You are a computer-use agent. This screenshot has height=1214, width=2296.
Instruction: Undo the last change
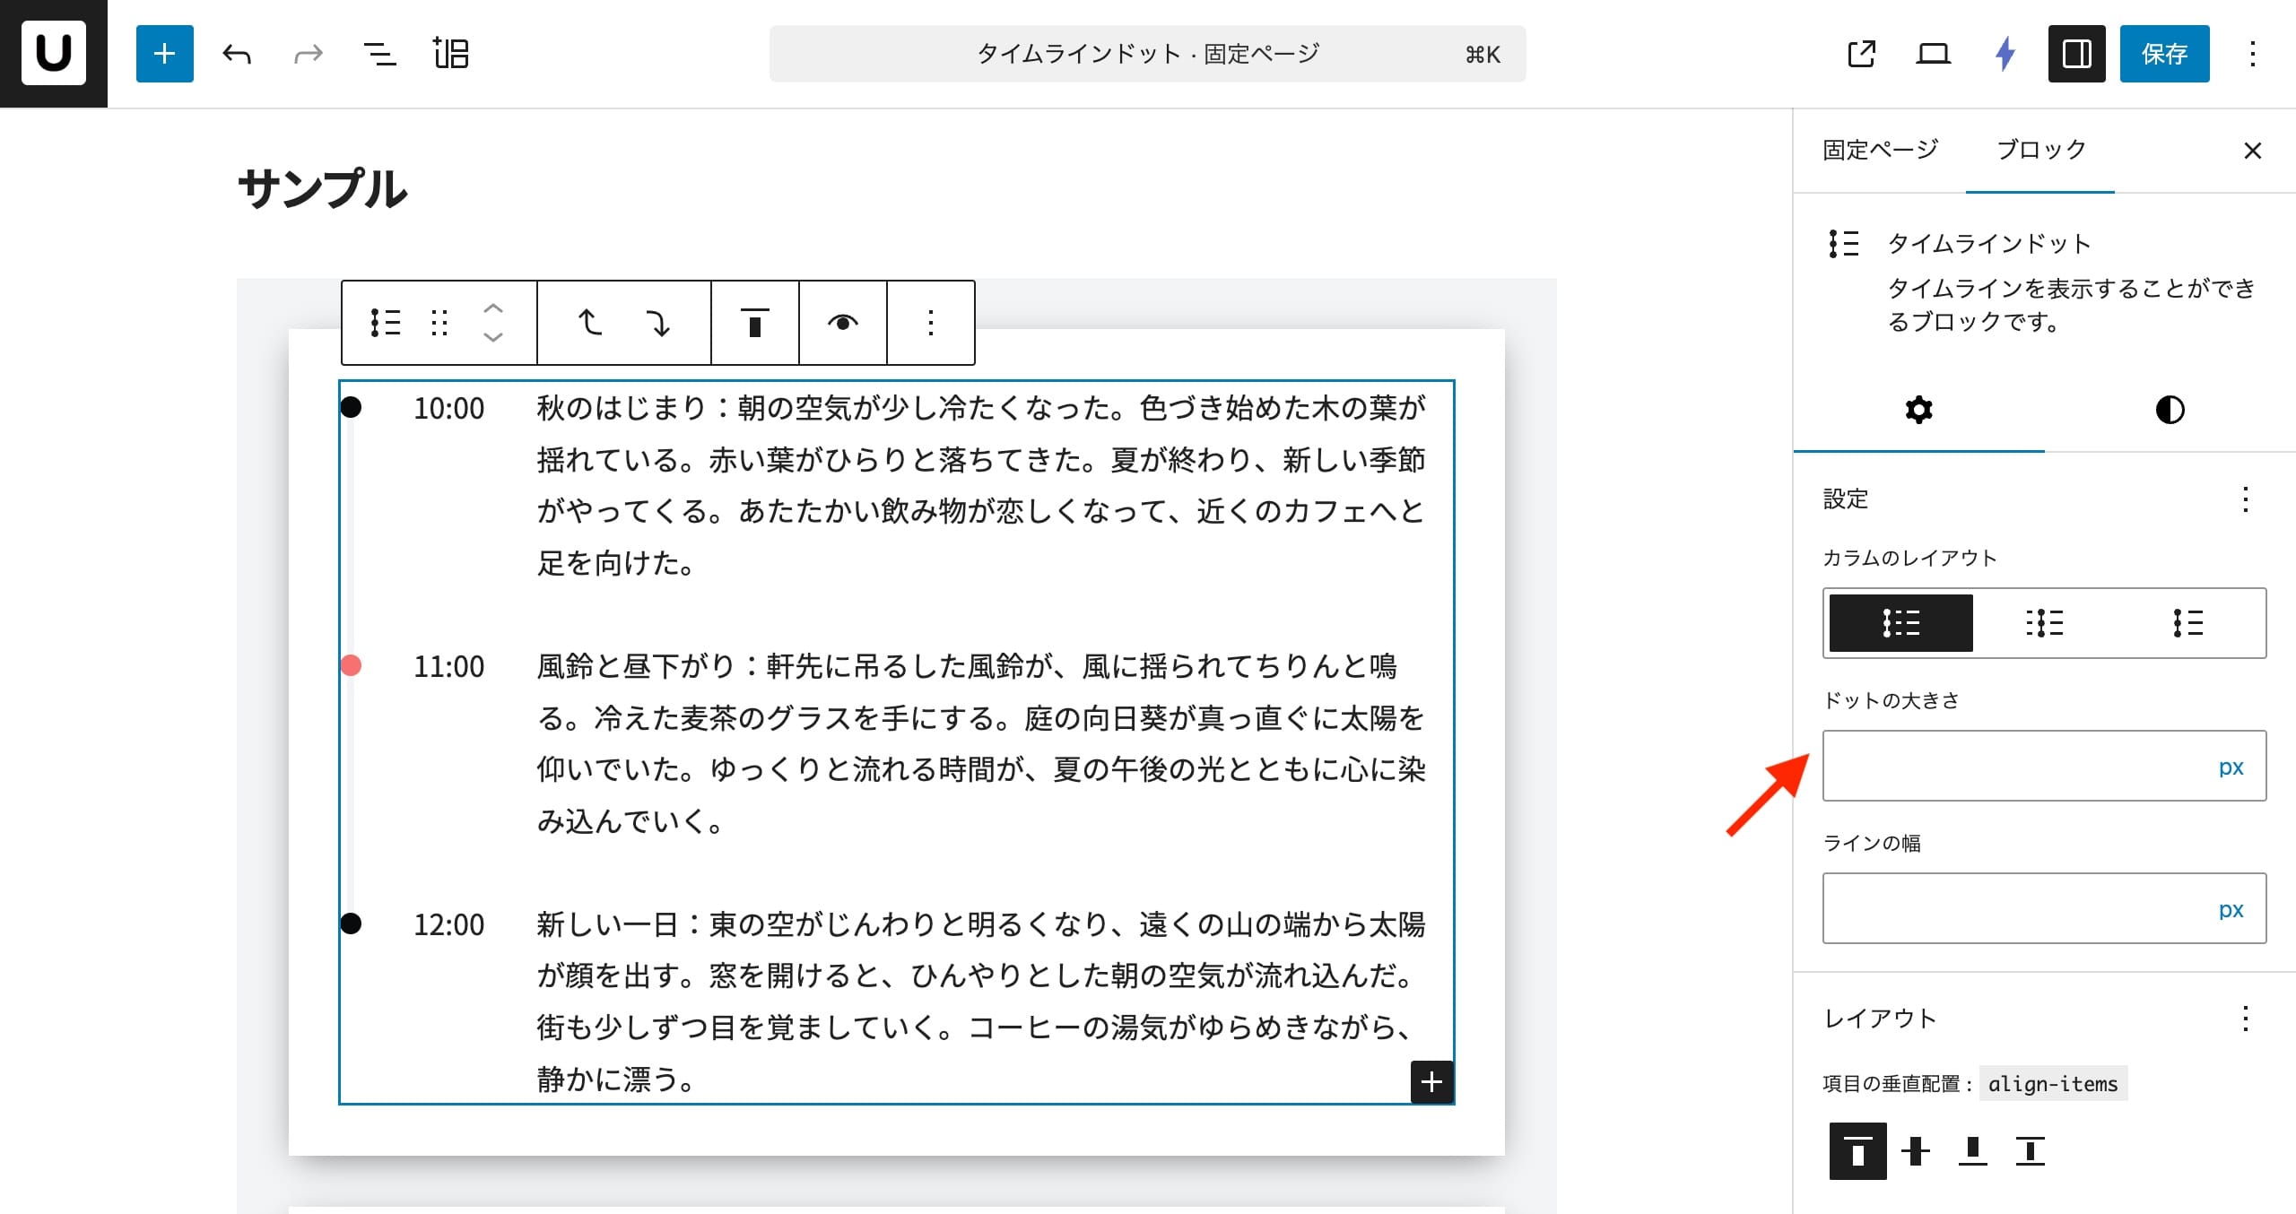(x=237, y=54)
